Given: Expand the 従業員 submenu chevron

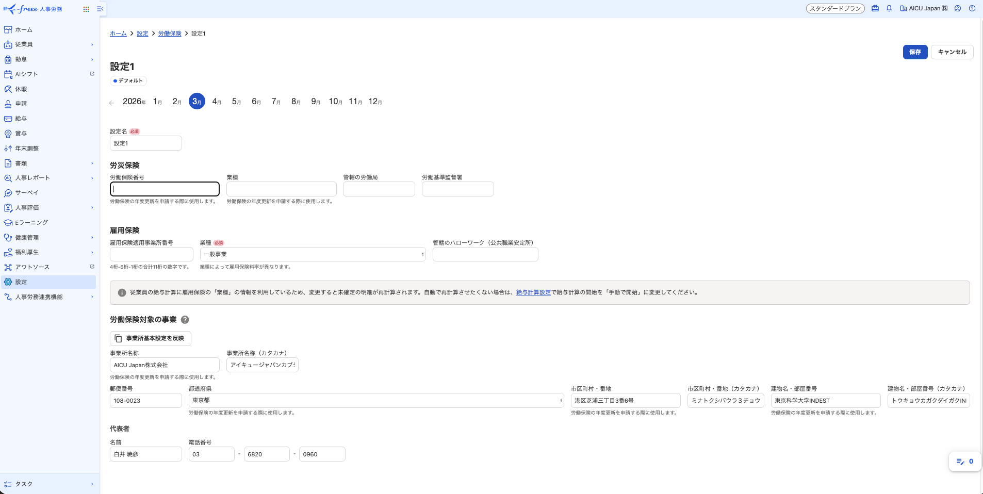Looking at the screenshot, I should click(92, 44).
